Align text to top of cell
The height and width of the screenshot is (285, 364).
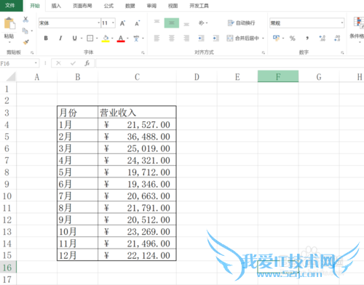[157, 23]
